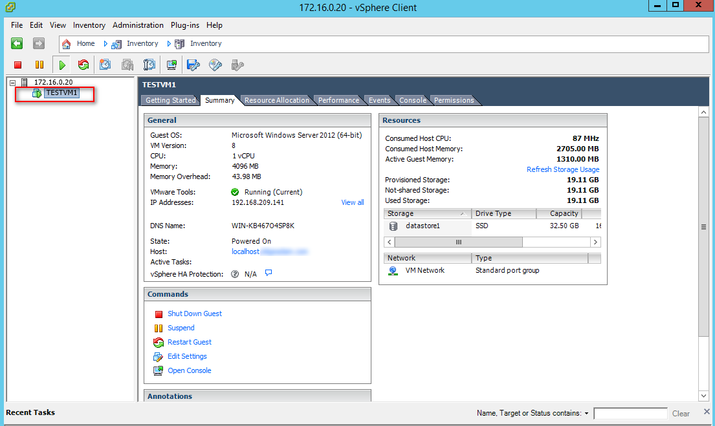Click the Drive Type column header
The width and height of the screenshot is (715, 426).
point(504,214)
